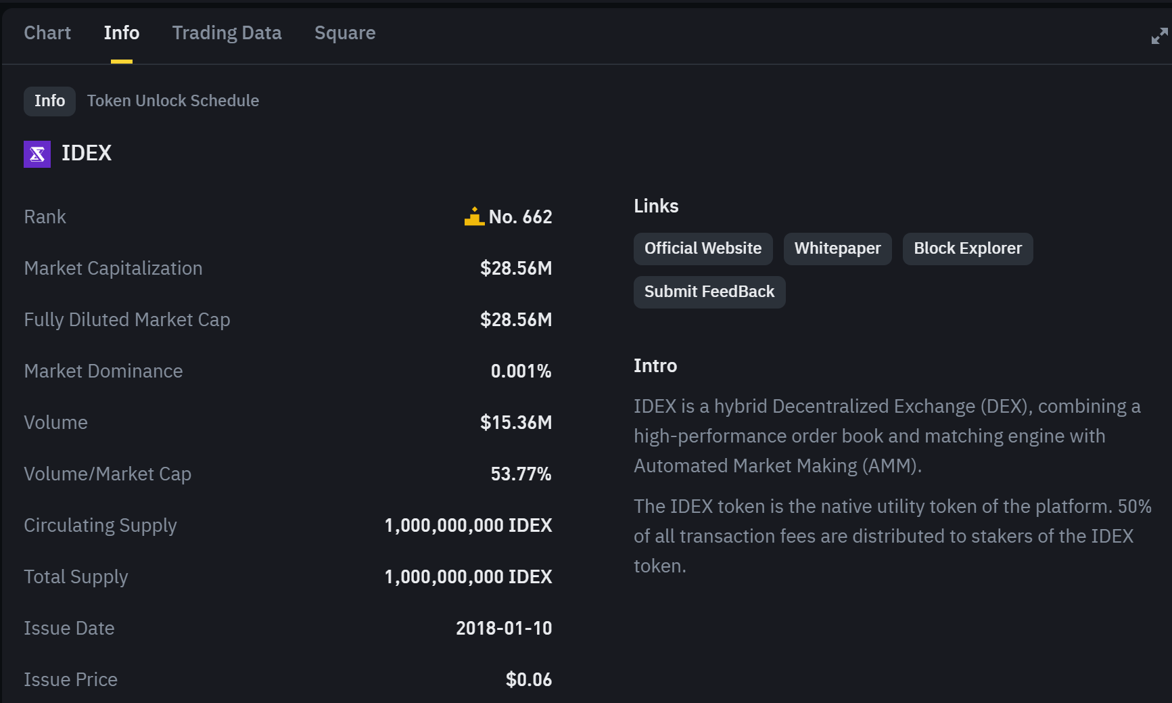Click the paragraph about IDEX token staking fees
Screen dimensions: 1172x703
tap(893, 536)
